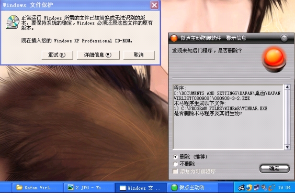The width and height of the screenshot is (295, 193).
Task: Switch to 2.JPG image viewer in taskbar
Action: tap(89, 187)
